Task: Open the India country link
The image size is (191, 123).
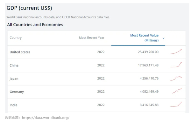Action: tap(13, 105)
